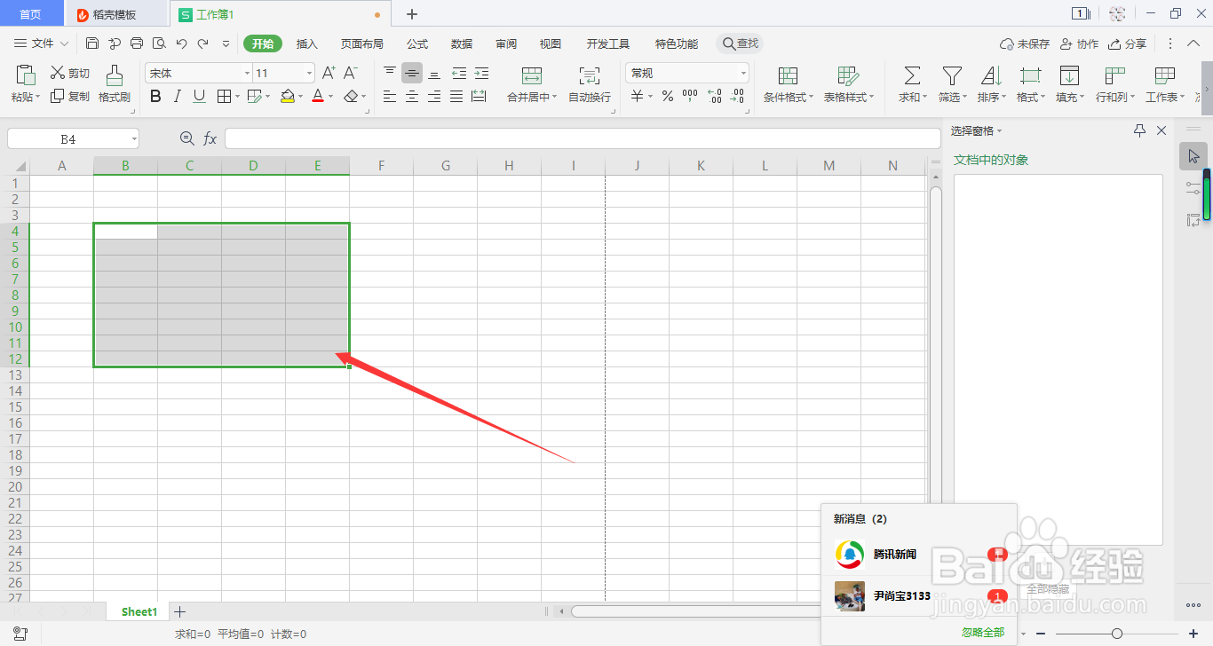Toggle vertical middle alignment

[x=412, y=73]
